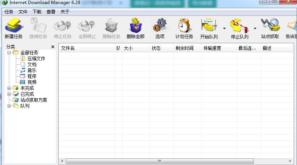
Task: Sort by 文件名 column header
Action: tap(87, 48)
